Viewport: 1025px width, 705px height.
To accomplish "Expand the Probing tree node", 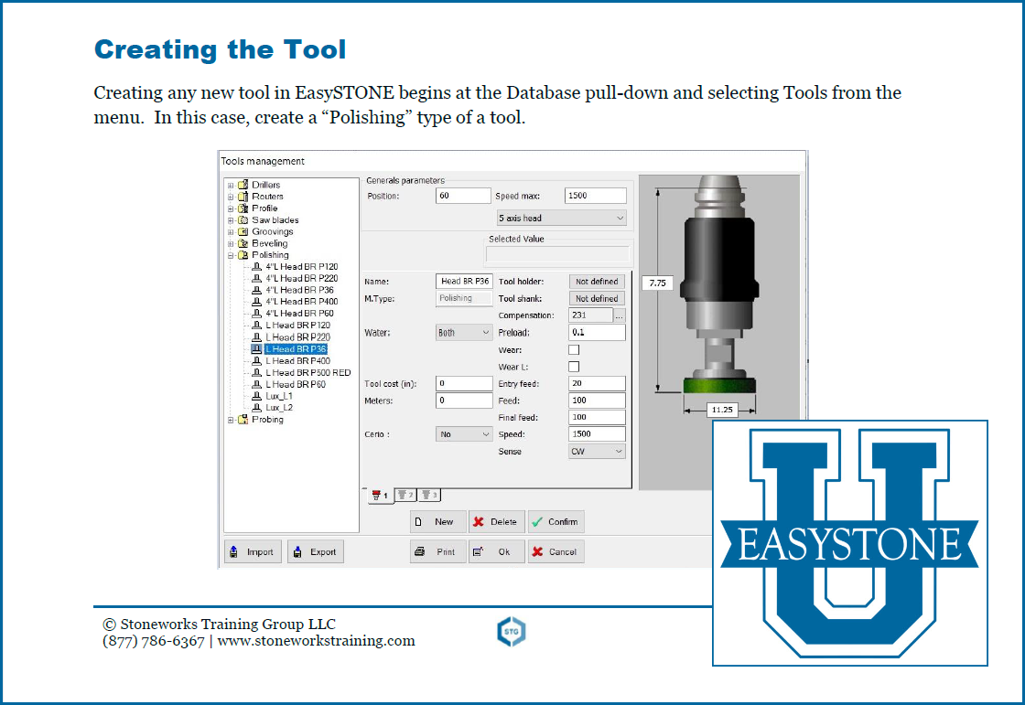I will [x=231, y=420].
